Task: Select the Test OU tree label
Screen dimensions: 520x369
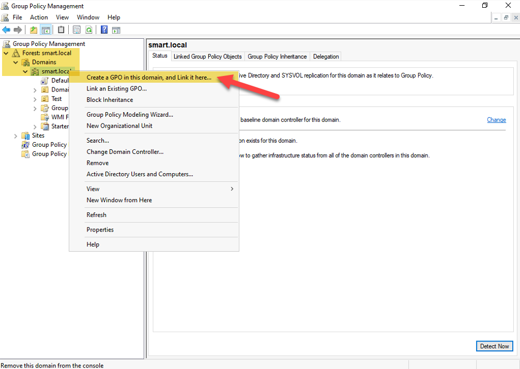Action: (56, 99)
